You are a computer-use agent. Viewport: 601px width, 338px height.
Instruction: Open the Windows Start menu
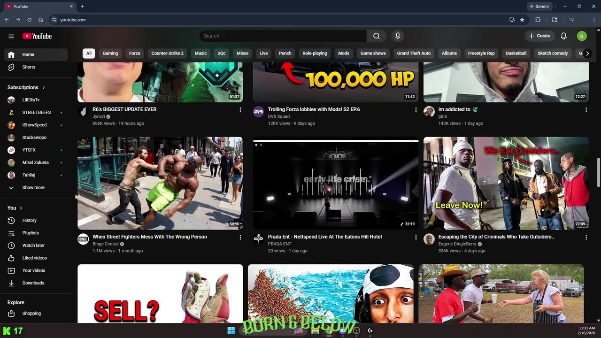231,330
